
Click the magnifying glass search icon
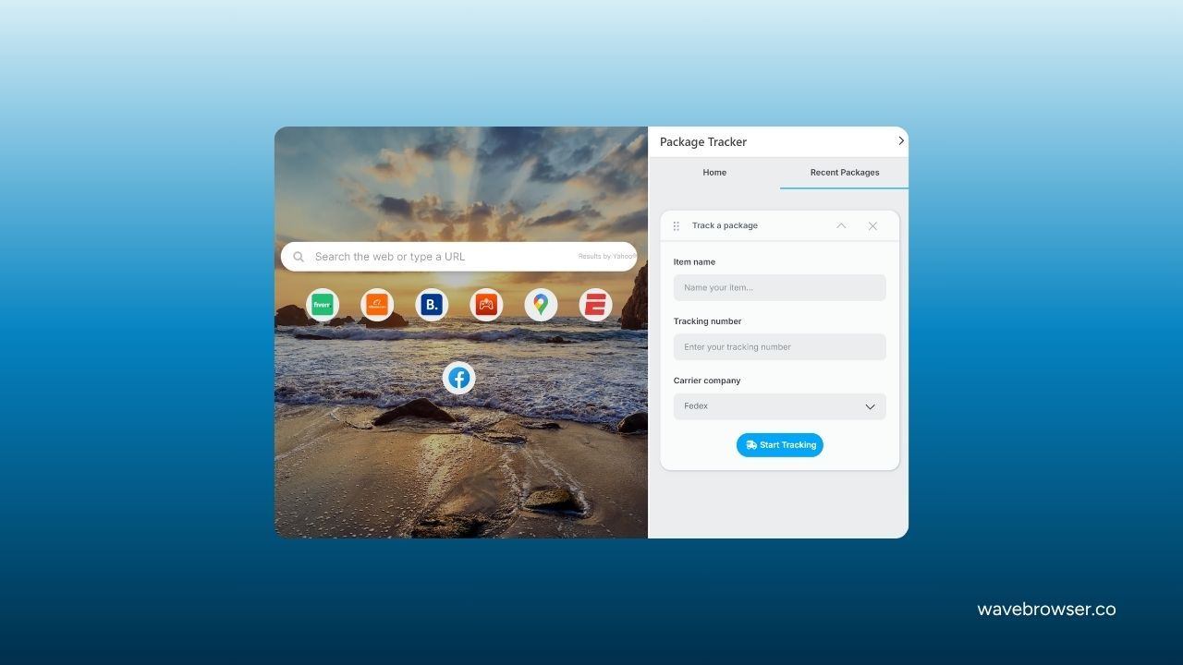[299, 257]
